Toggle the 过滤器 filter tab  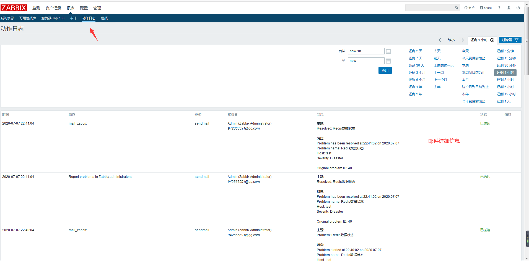pyautogui.click(x=510, y=40)
